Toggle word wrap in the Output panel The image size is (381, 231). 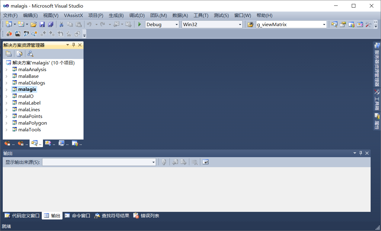pos(205,162)
